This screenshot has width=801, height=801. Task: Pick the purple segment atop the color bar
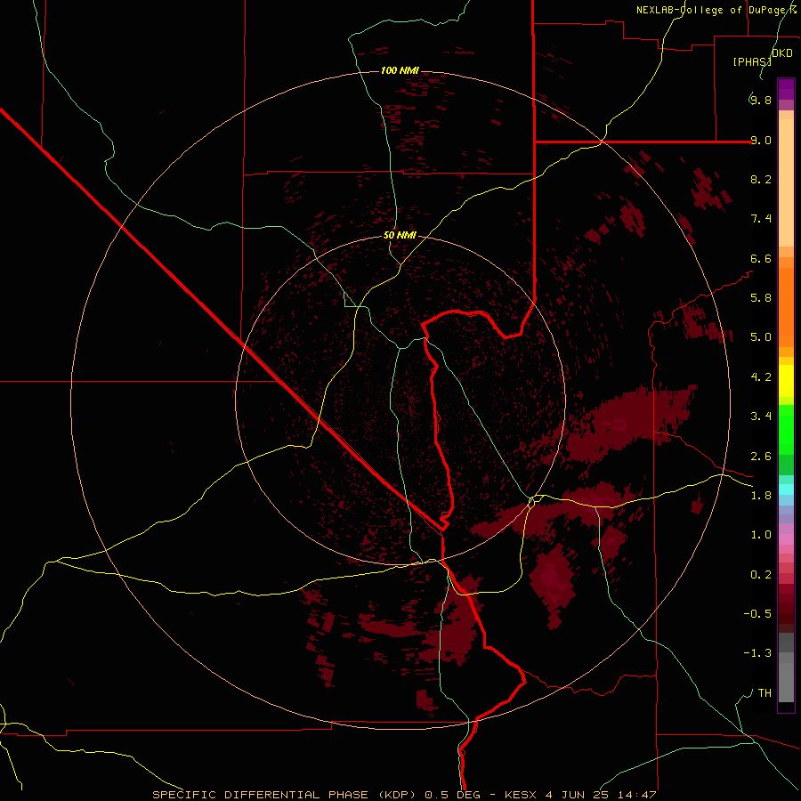786,89
